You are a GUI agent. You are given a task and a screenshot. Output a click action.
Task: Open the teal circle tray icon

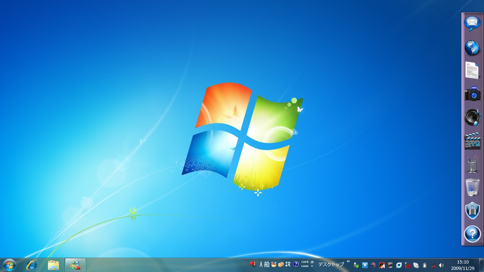399,265
